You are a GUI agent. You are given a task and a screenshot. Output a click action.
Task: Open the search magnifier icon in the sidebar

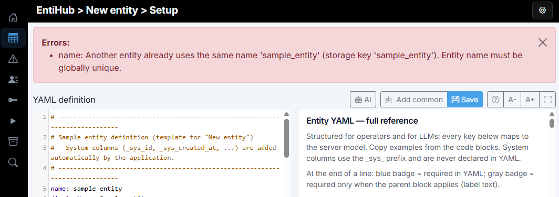coord(13,162)
